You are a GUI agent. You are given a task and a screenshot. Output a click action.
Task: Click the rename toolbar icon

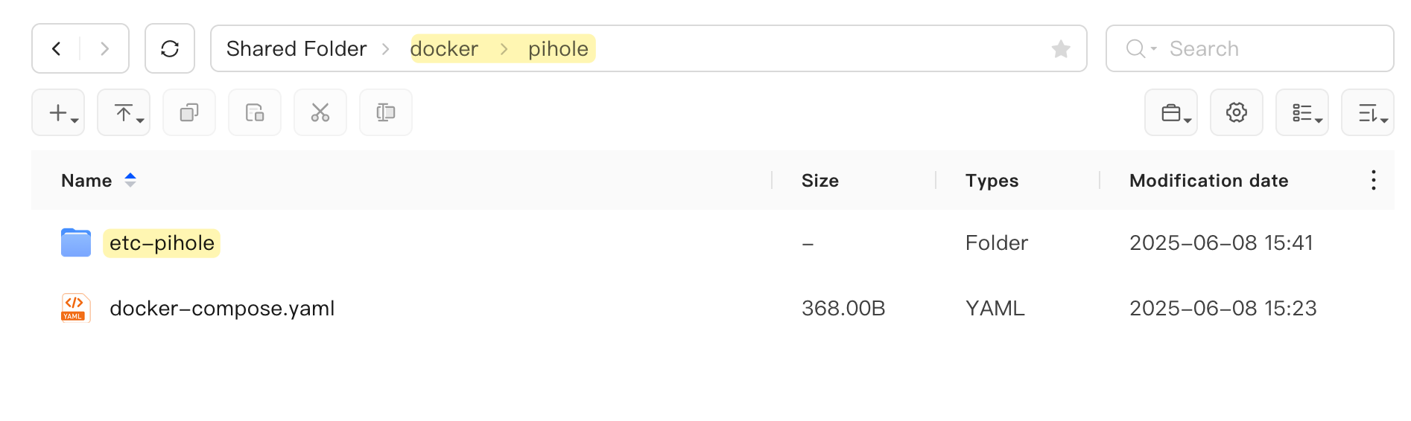pos(386,113)
